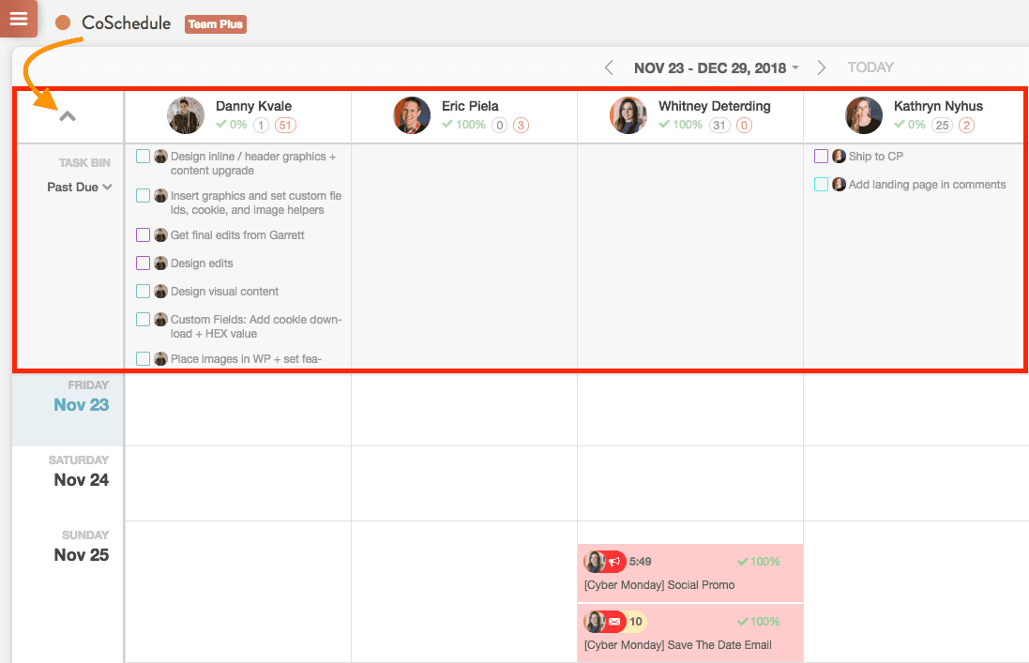Jump to TODAY on the calendar
The image size is (1029, 663).
point(870,68)
